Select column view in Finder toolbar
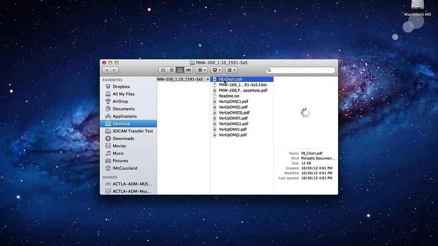This screenshot has width=438, height=246. coord(180,70)
